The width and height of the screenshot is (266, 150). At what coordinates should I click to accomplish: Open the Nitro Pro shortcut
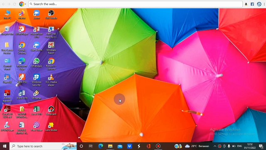(22, 79)
